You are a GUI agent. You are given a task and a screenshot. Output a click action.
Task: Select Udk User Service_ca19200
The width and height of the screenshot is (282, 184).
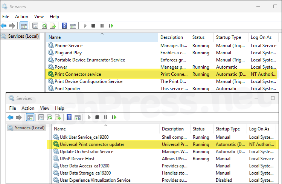(164, 137)
